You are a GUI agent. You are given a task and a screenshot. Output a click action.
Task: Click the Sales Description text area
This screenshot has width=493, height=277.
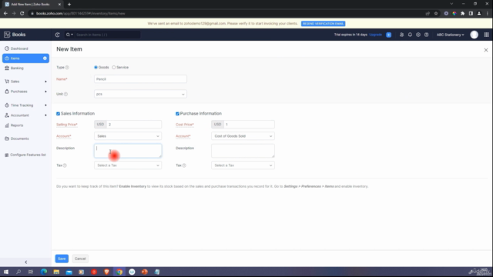[128, 151]
